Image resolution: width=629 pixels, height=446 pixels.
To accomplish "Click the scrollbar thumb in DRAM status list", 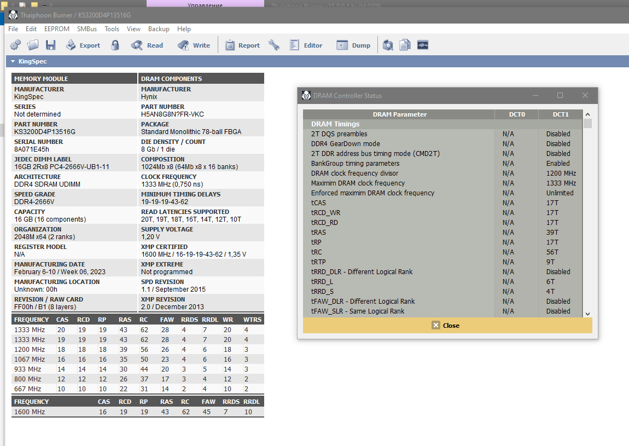I will (x=587, y=123).
